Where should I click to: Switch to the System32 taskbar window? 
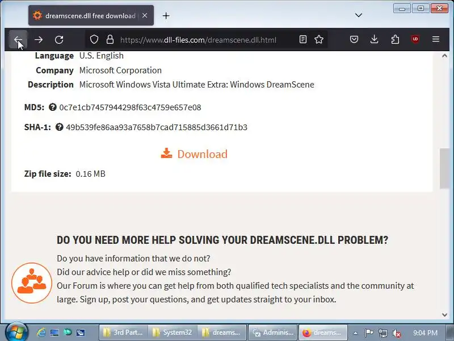coord(173,332)
